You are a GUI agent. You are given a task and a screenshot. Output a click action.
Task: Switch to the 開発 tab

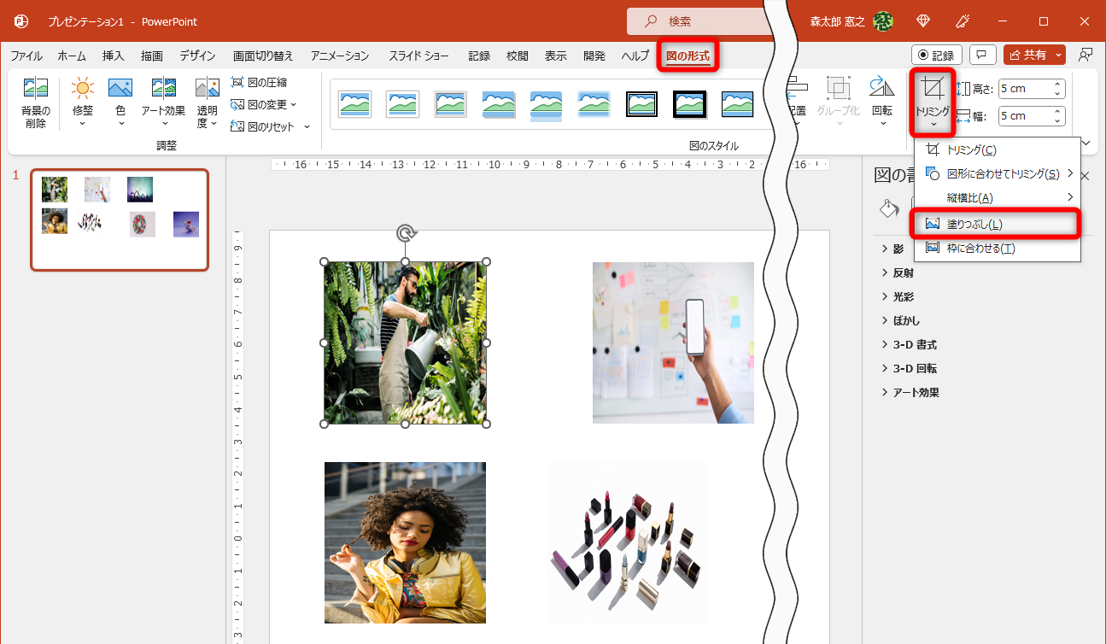pyautogui.click(x=594, y=56)
